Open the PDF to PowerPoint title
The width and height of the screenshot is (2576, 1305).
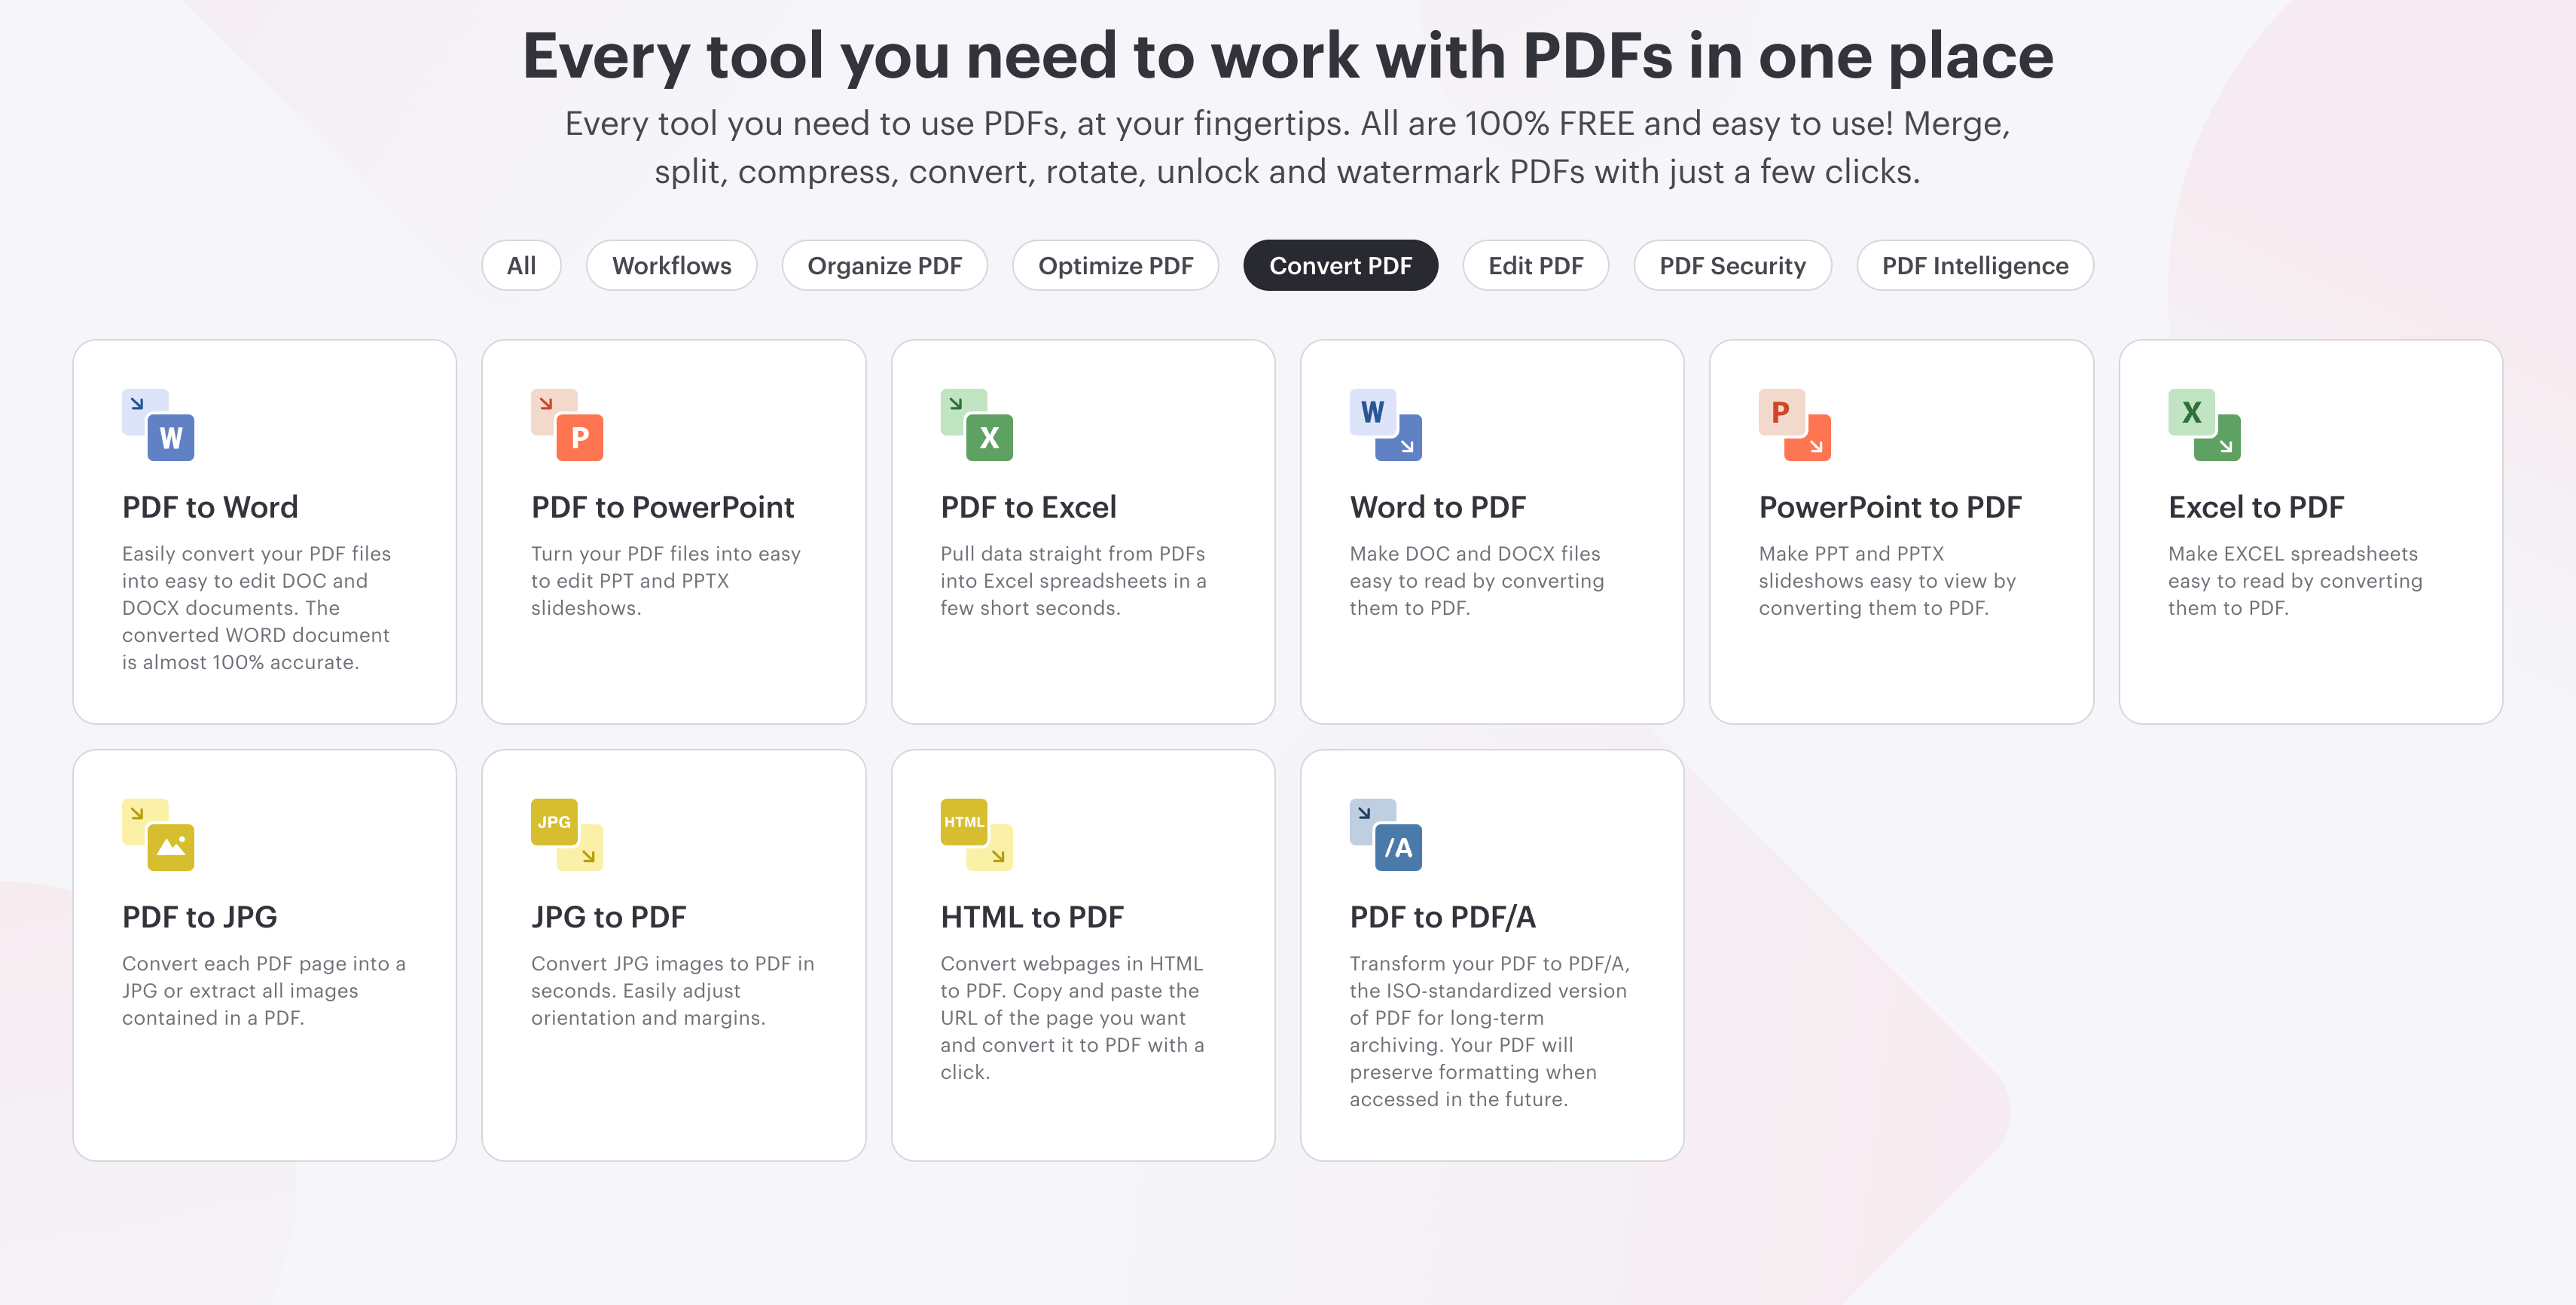[663, 507]
